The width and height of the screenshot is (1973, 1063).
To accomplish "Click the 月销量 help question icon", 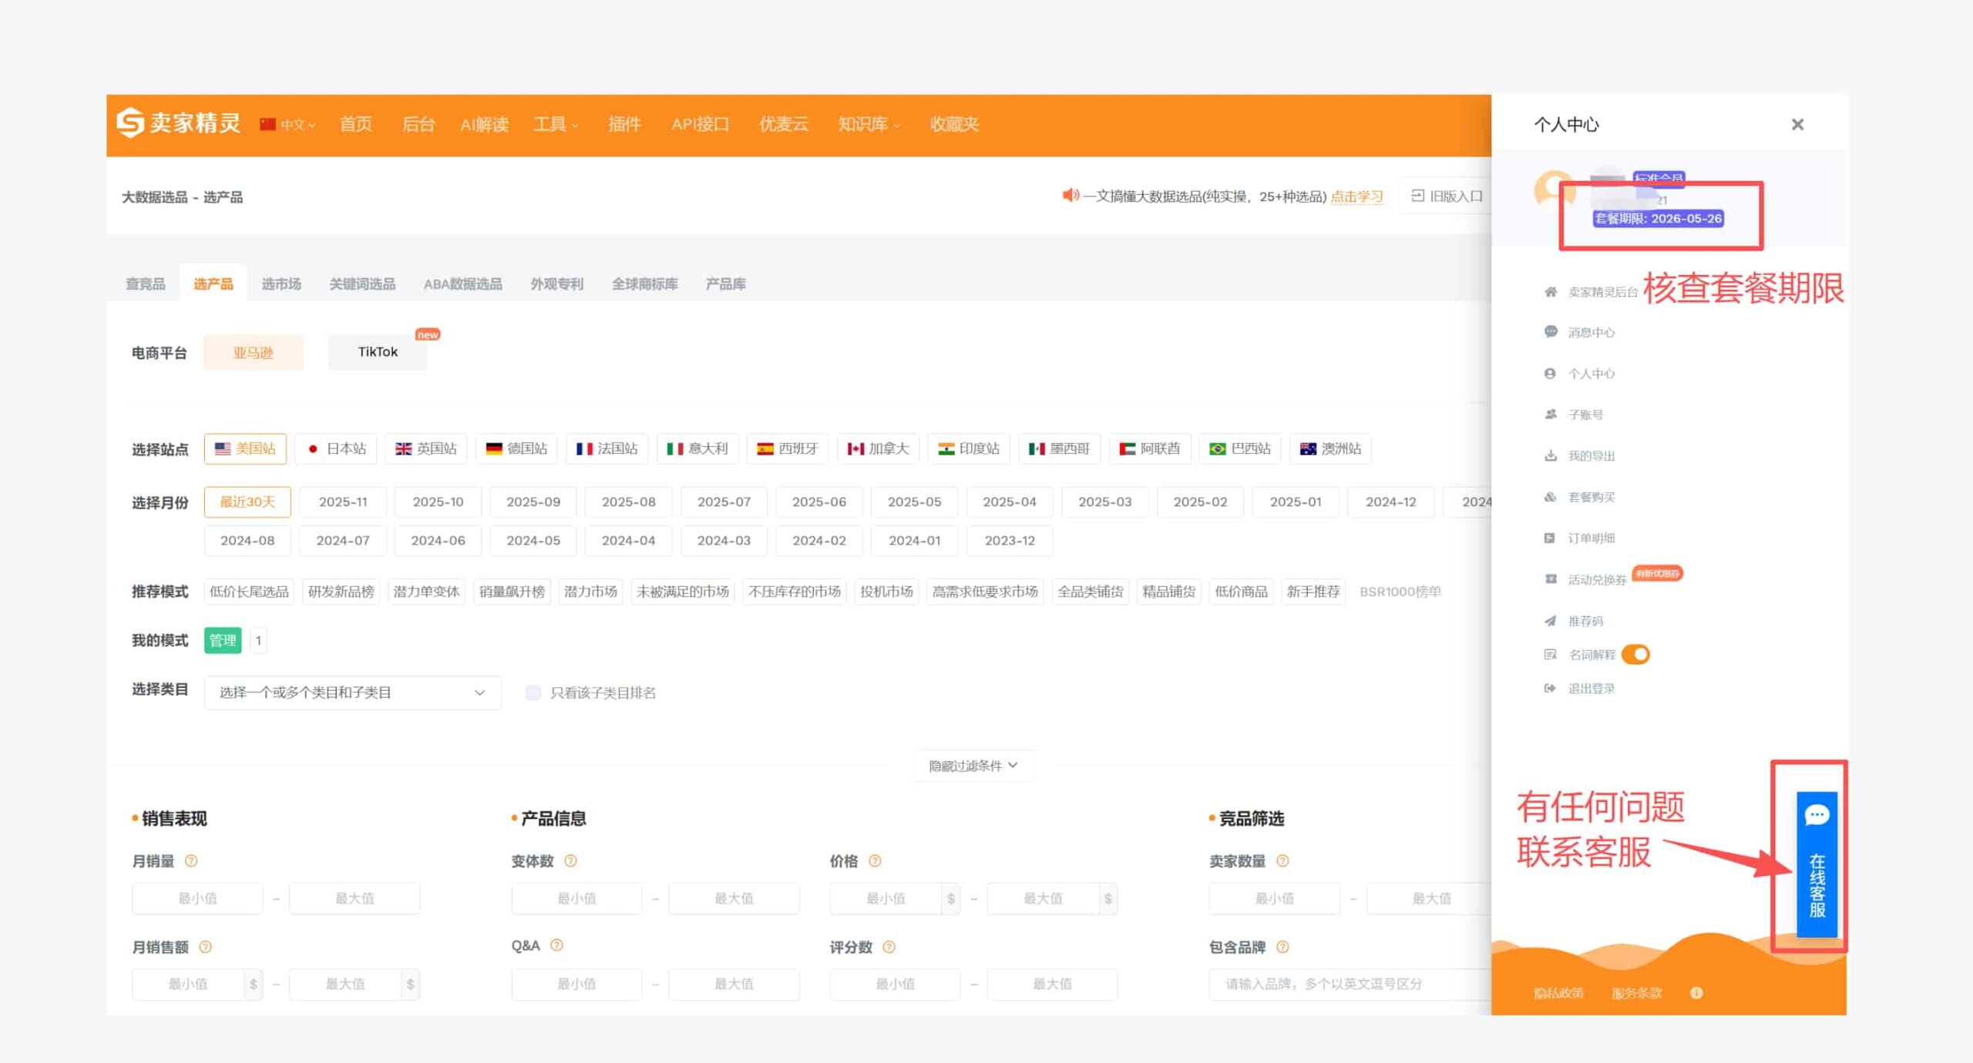I will tap(191, 860).
